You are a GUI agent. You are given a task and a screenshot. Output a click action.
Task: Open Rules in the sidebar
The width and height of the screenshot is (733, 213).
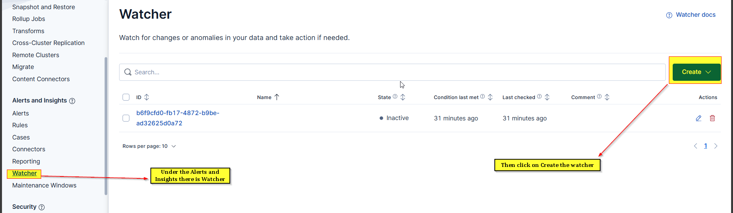(20, 125)
